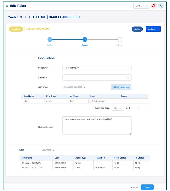Save the ticket changes

pyautogui.click(x=147, y=187)
